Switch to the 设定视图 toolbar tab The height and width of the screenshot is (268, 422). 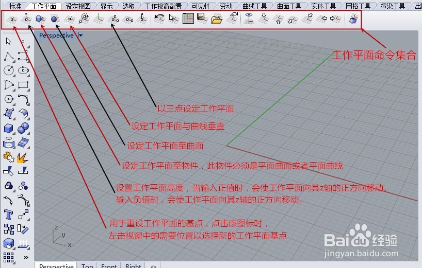point(78,6)
